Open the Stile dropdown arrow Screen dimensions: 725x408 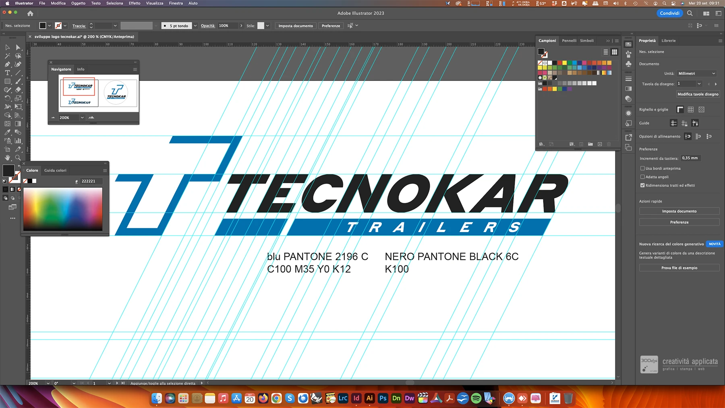[x=267, y=26]
